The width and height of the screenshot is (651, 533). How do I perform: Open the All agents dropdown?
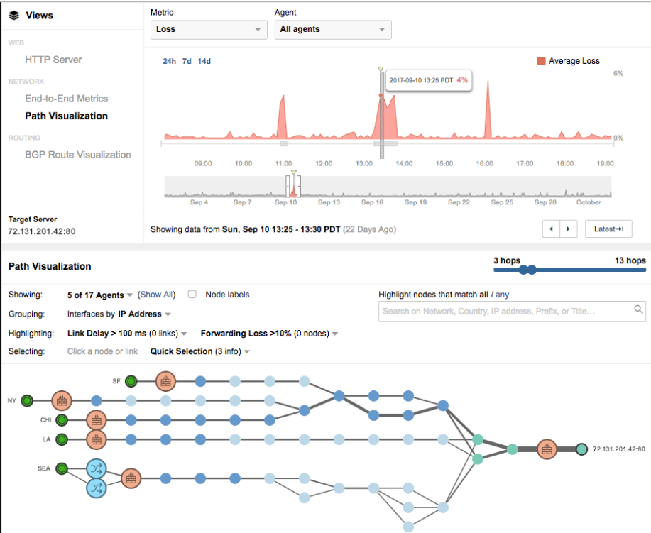[x=332, y=29]
